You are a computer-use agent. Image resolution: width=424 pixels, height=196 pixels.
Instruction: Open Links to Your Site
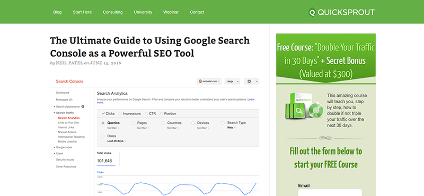click(68, 123)
